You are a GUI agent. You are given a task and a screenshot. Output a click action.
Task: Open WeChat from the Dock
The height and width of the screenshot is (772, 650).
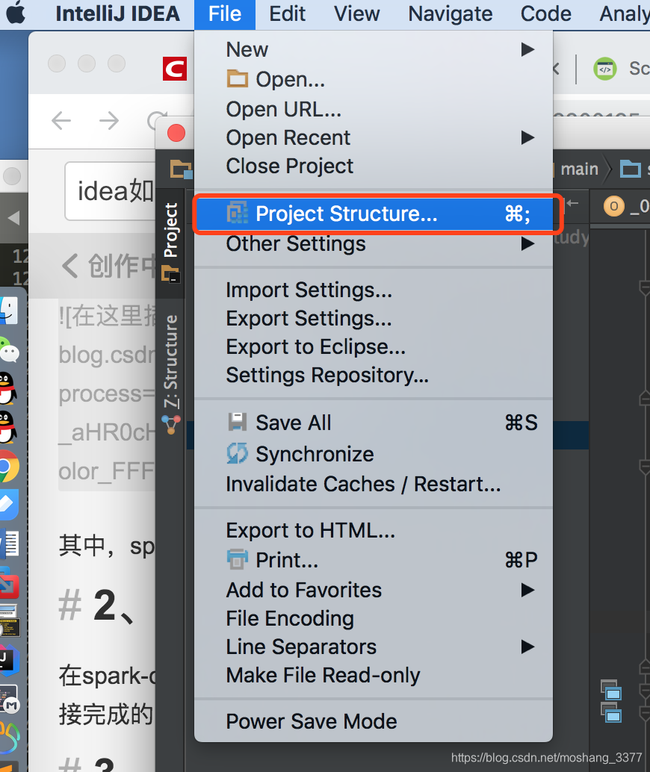tap(9, 349)
